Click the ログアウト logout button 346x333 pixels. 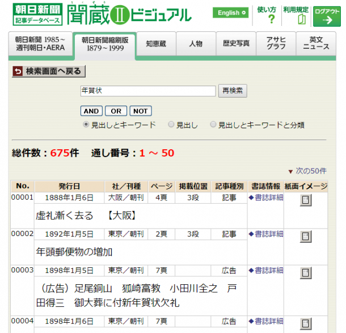pos(327,16)
